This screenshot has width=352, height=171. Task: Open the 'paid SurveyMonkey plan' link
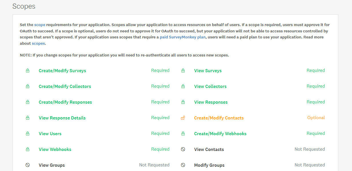(183, 37)
